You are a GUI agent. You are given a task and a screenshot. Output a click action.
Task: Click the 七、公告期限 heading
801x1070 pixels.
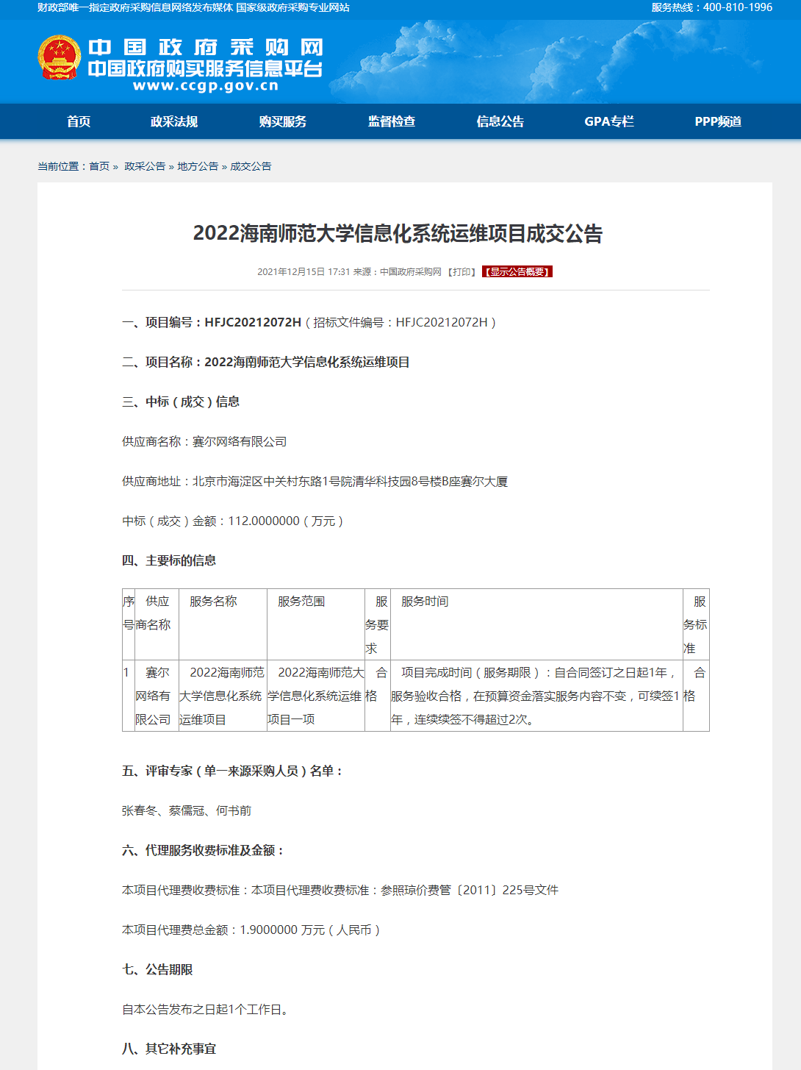pyautogui.click(x=157, y=969)
